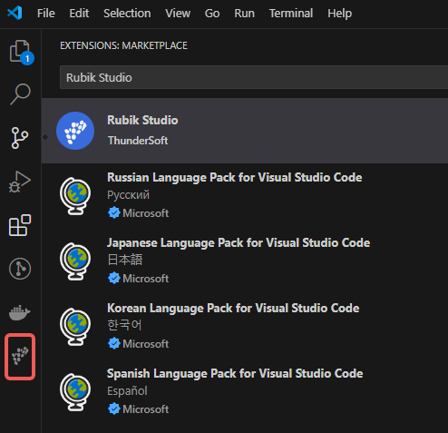448x433 pixels.
Task: Open the Run and Debug view
Action: coord(20,182)
